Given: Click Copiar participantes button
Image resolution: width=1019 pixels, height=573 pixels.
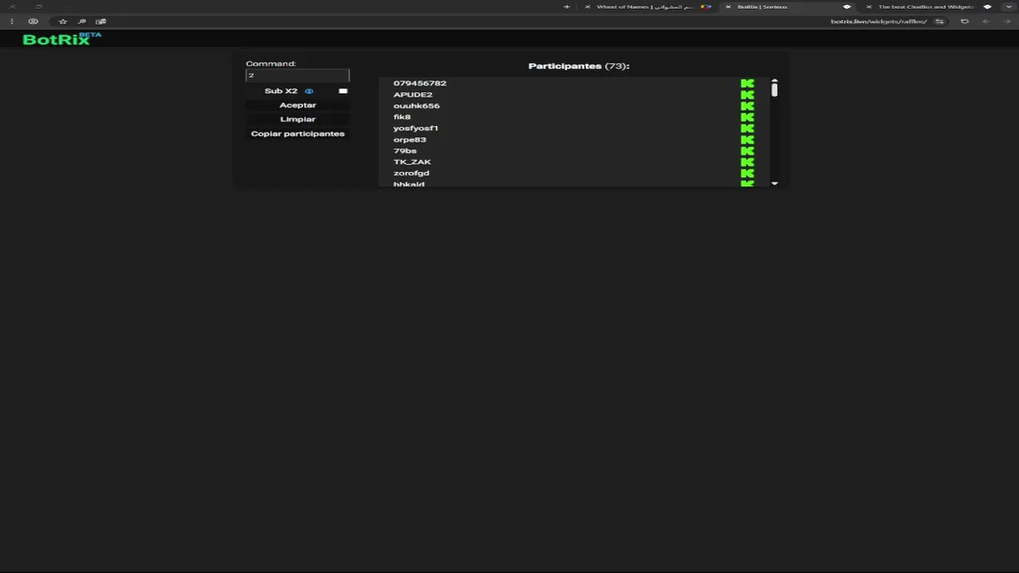Looking at the screenshot, I should [x=298, y=134].
